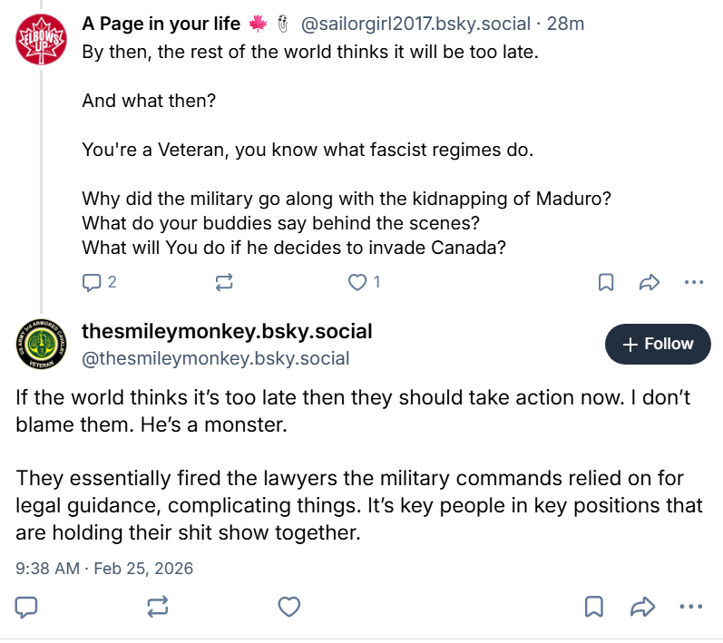Click the 9:38 AM Feb 25 timestamp

click(105, 569)
